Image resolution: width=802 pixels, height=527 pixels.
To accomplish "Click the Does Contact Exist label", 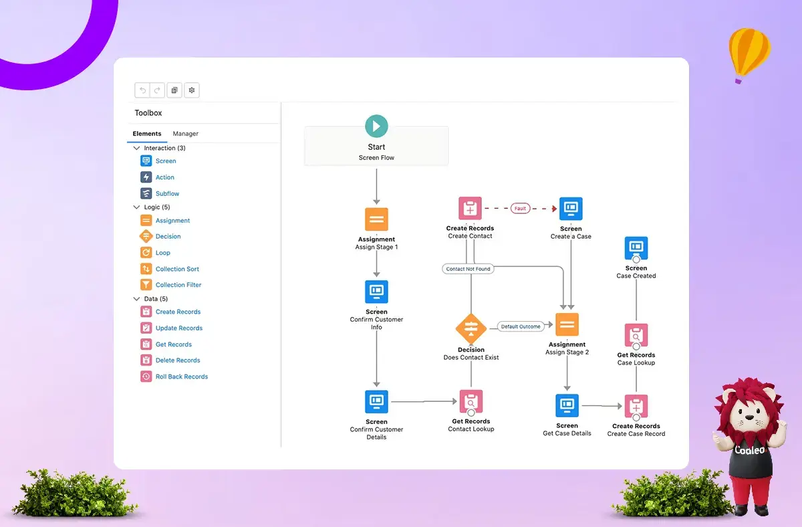I will pos(471,358).
